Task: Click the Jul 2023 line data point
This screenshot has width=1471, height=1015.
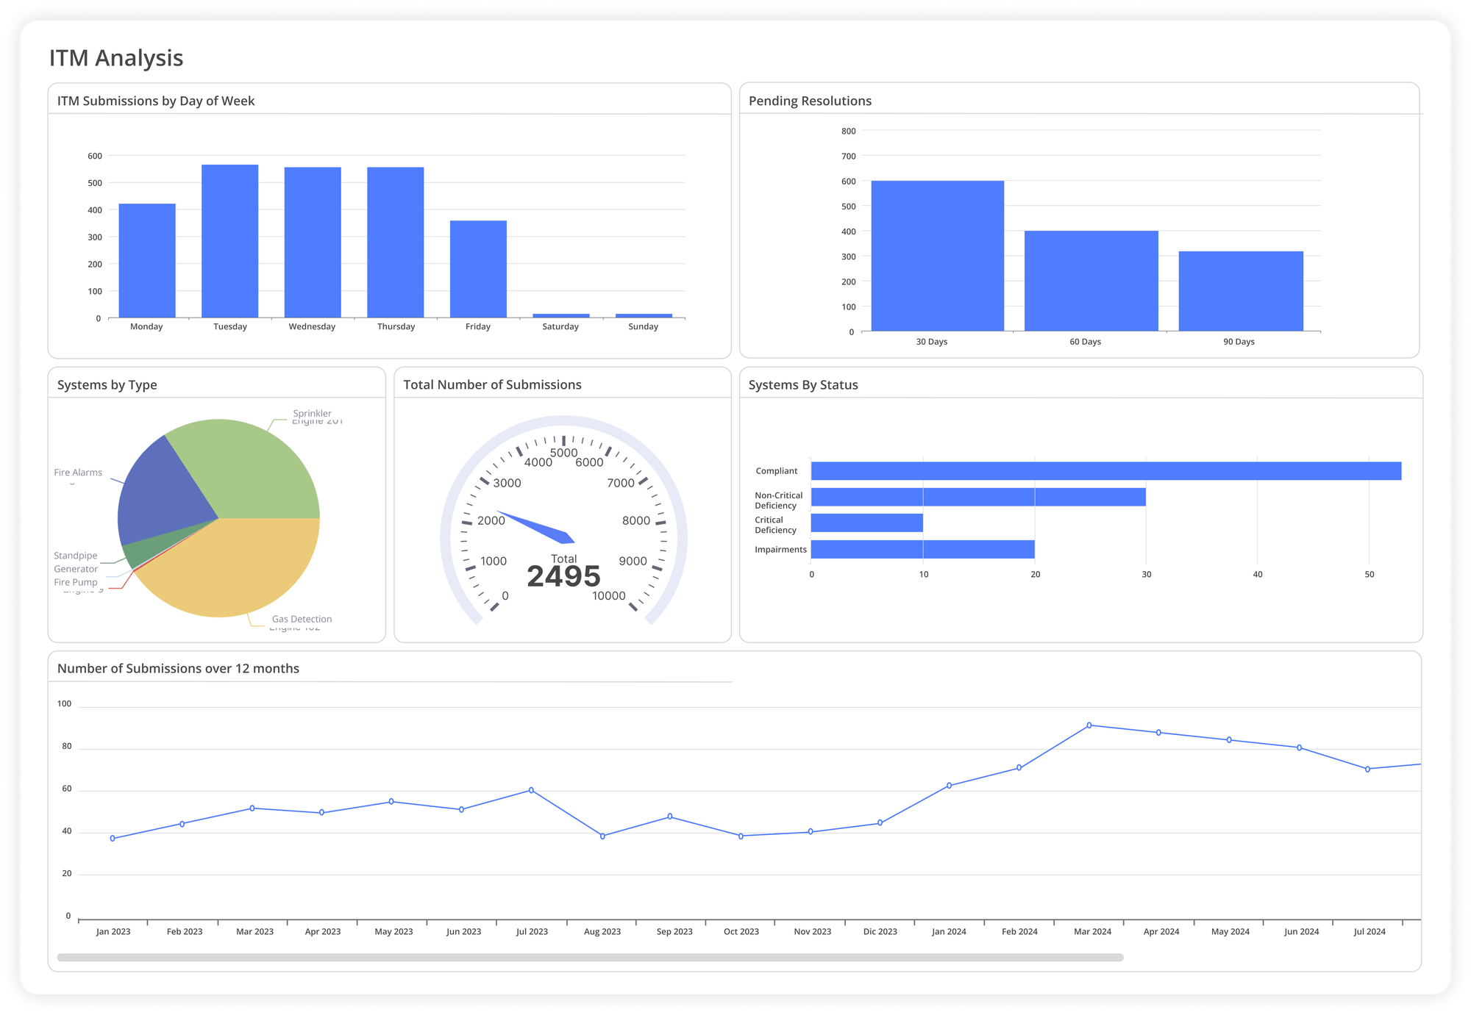Action: click(x=531, y=791)
